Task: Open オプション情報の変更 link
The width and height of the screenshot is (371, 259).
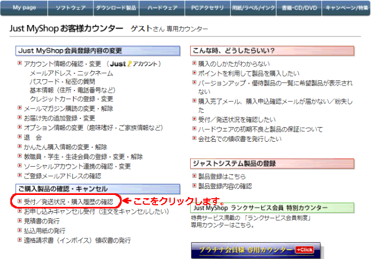Action: pyautogui.click(x=93, y=128)
